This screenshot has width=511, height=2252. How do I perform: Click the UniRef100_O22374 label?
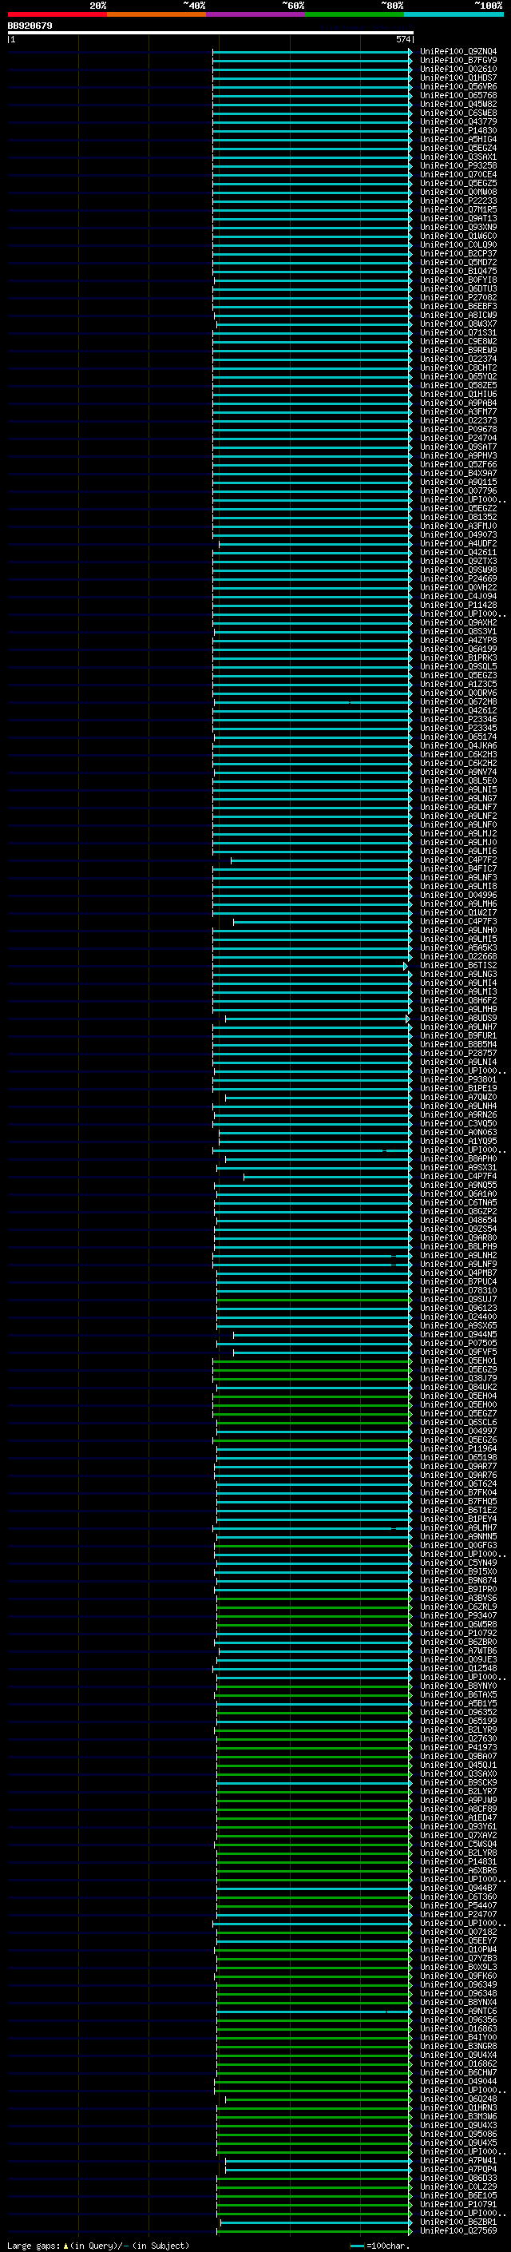click(458, 359)
